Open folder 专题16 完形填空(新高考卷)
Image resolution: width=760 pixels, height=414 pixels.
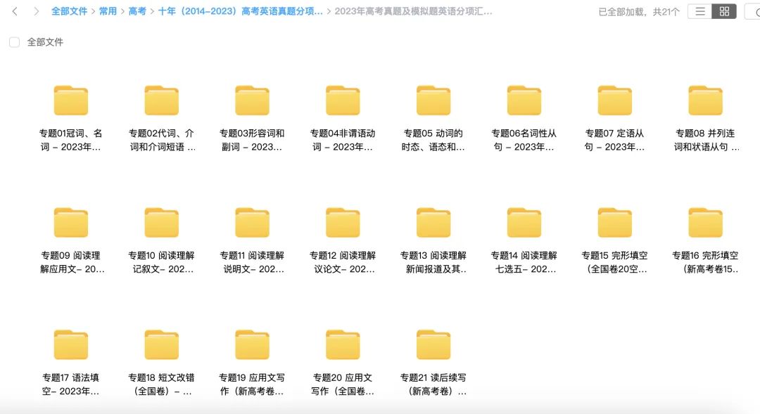coord(705,223)
